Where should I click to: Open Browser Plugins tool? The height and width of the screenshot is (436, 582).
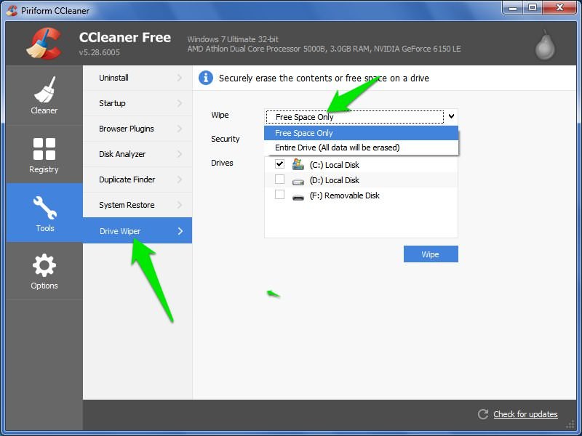(137, 129)
